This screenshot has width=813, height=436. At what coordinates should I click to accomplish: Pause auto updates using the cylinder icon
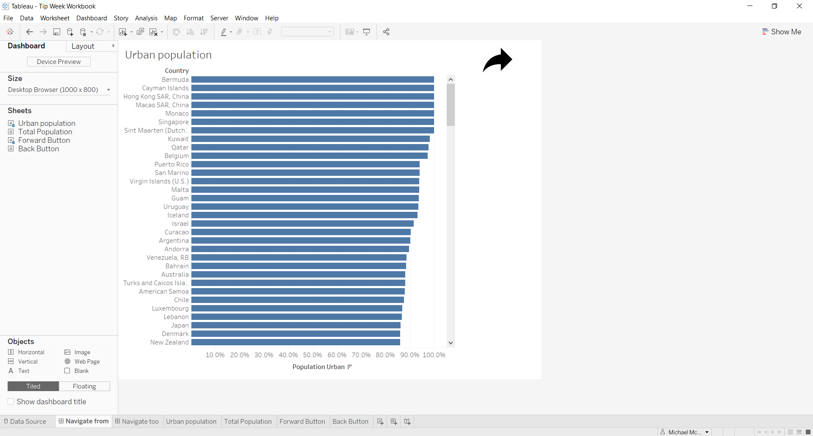tap(83, 32)
